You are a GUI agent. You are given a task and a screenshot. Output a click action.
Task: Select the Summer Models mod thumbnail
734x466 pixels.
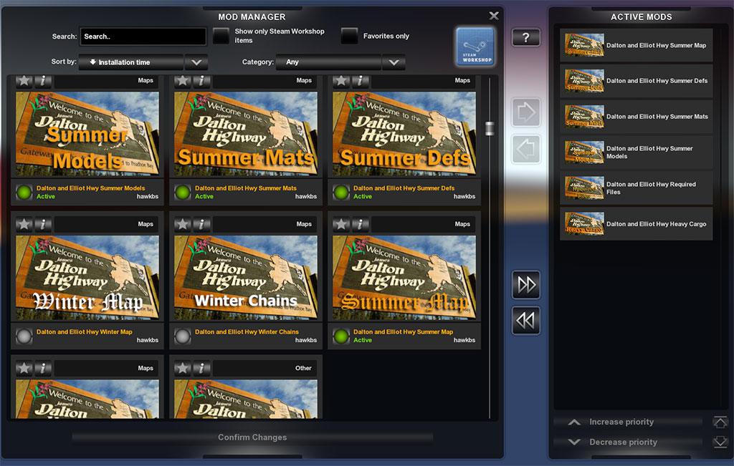[x=87, y=134]
